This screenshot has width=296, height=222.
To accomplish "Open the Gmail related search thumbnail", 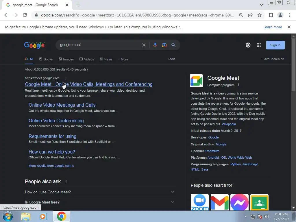I will coord(220,202).
